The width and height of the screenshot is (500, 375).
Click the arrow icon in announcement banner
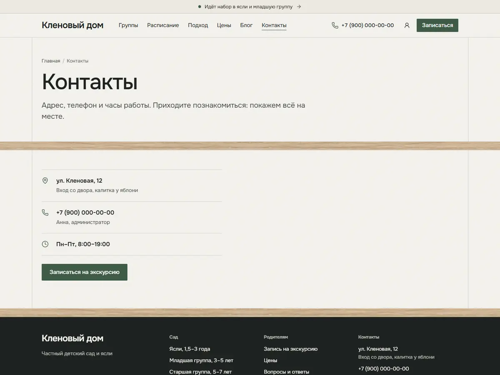point(299,7)
